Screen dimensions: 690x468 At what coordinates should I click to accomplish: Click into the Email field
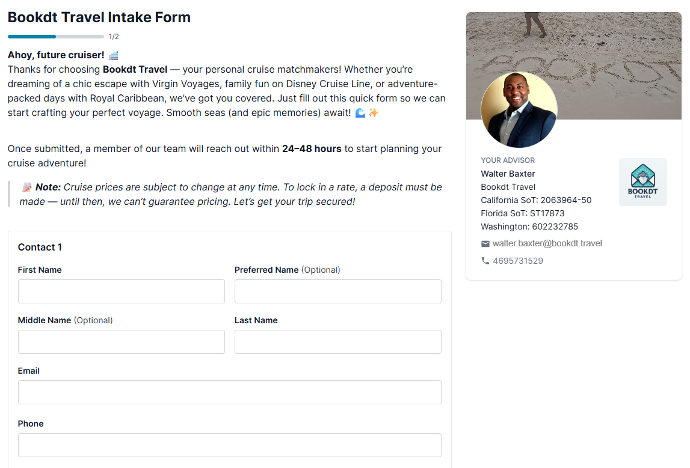[x=230, y=392]
